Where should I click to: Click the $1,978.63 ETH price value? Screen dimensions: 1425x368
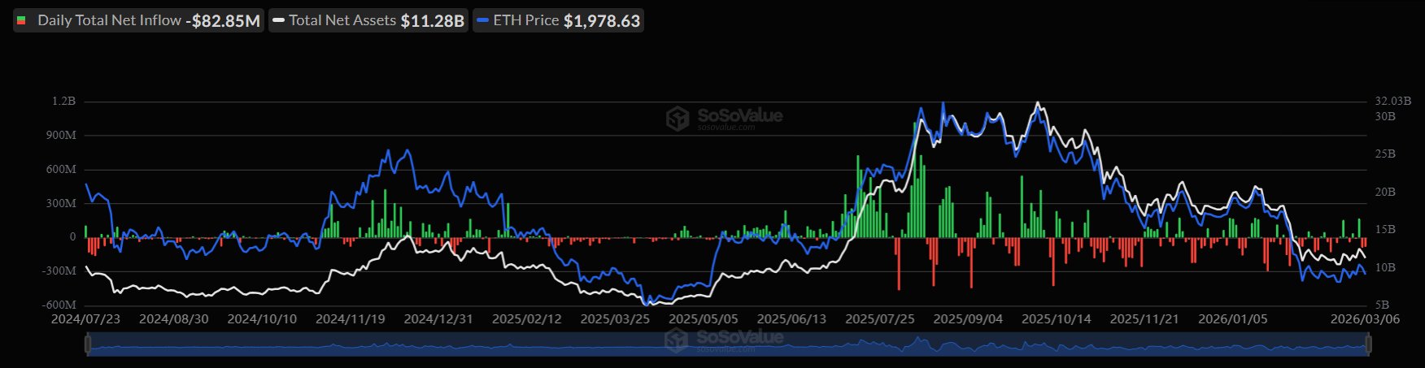click(602, 21)
